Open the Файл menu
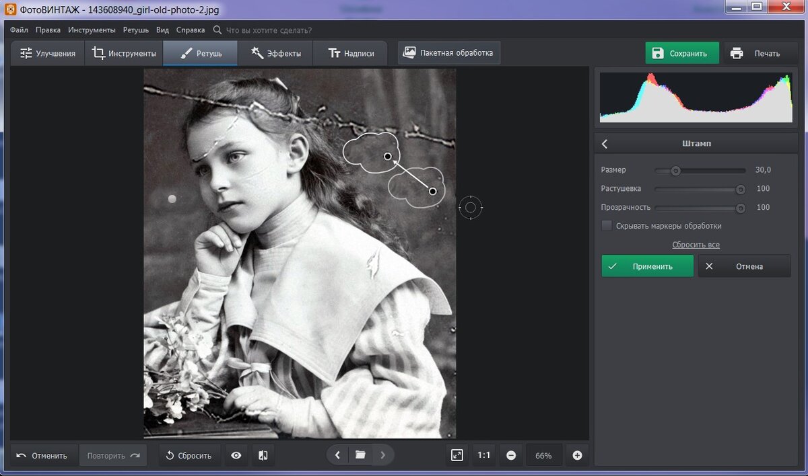Screen dimensions: 808x476 pyautogui.click(x=18, y=30)
